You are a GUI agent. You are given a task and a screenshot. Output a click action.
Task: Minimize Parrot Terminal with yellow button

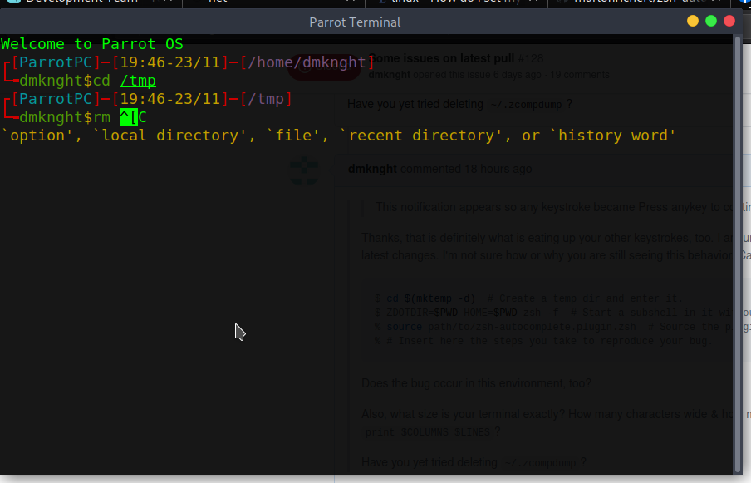click(693, 21)
